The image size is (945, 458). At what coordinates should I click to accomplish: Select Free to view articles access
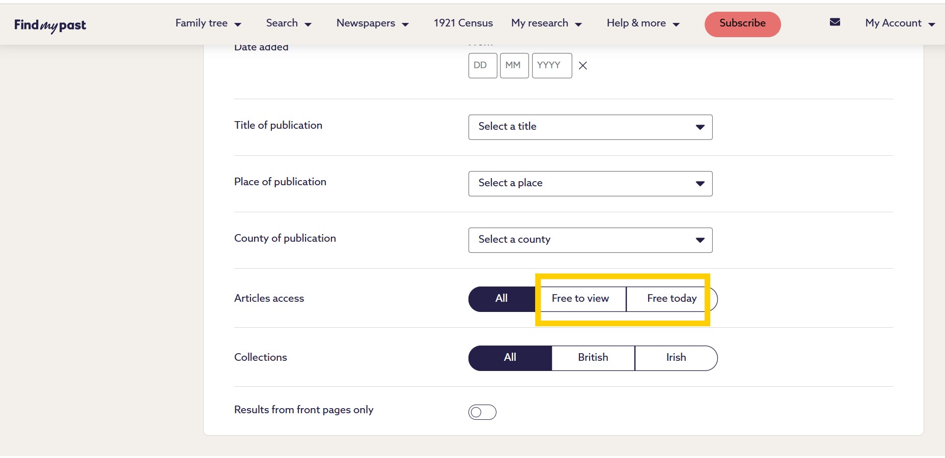tap(580, 299)
